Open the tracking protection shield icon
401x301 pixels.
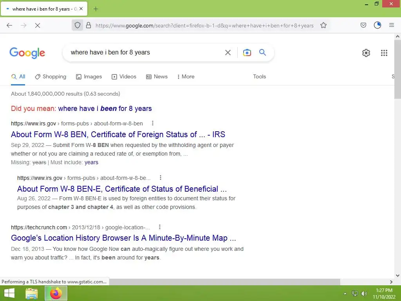point(78,25)
